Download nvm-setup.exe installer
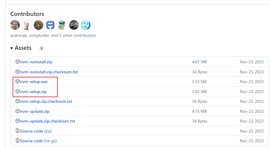270x149 pixels. click(x=34, y=82)
